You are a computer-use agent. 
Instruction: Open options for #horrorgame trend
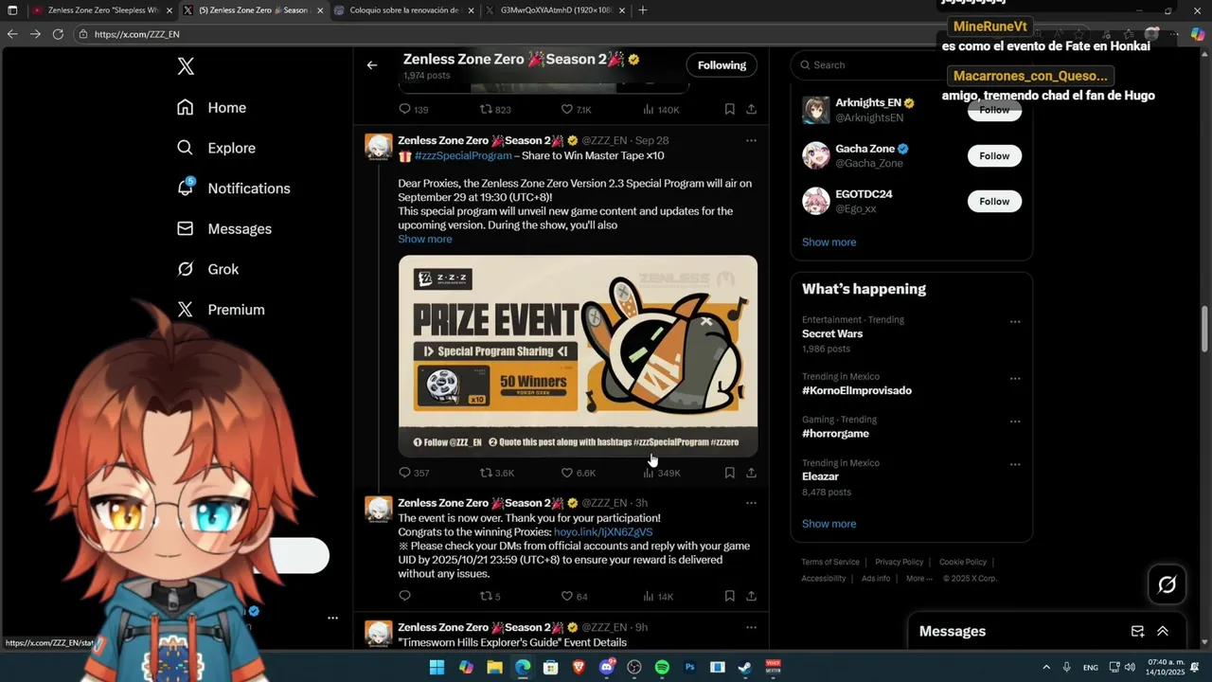click(x=1015, y=422)
